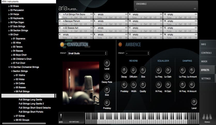216x125 pixels.
Task: Click the Pedals icon
Action: [207, 116]
